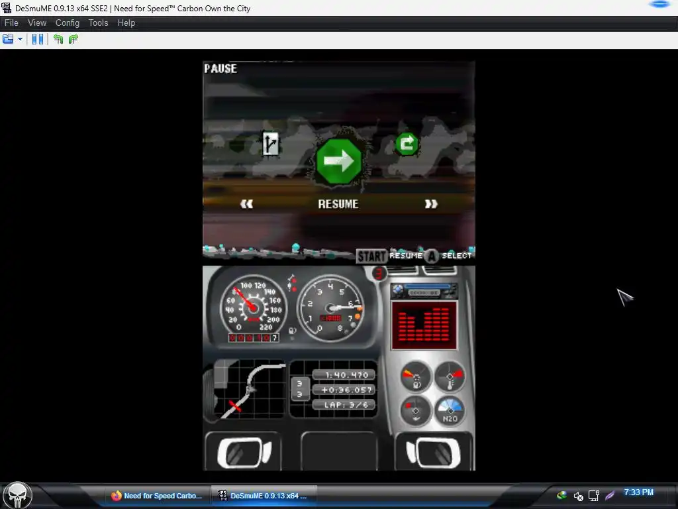Open the File menu
This screenshot has height=509, width=678.
(x=11, y=23)
